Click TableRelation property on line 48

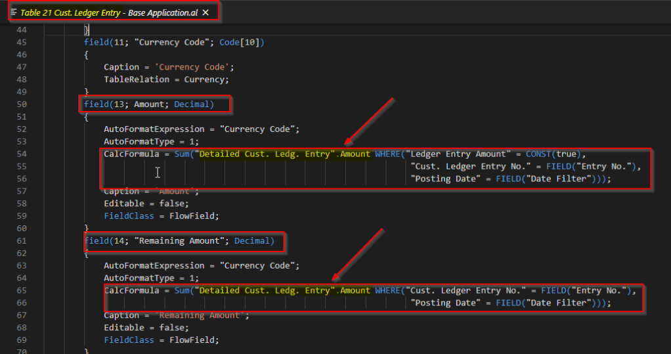pyautogui.click(x=133, y=79)
